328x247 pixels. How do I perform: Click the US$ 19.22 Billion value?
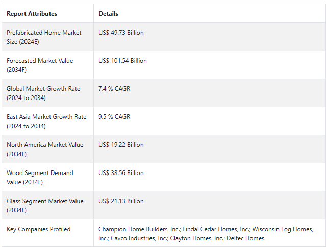click(x=121, y=145)
